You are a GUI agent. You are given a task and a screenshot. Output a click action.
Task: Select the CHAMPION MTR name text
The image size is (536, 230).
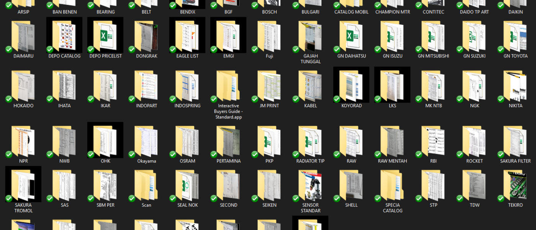[392, 12]
